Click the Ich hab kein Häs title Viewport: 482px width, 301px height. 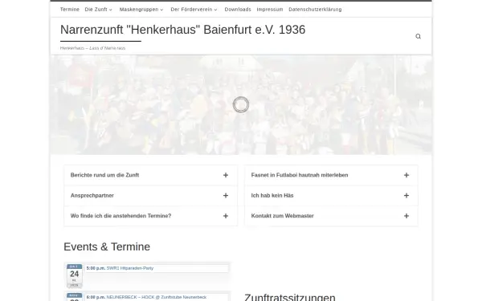[x=272, y=196]
